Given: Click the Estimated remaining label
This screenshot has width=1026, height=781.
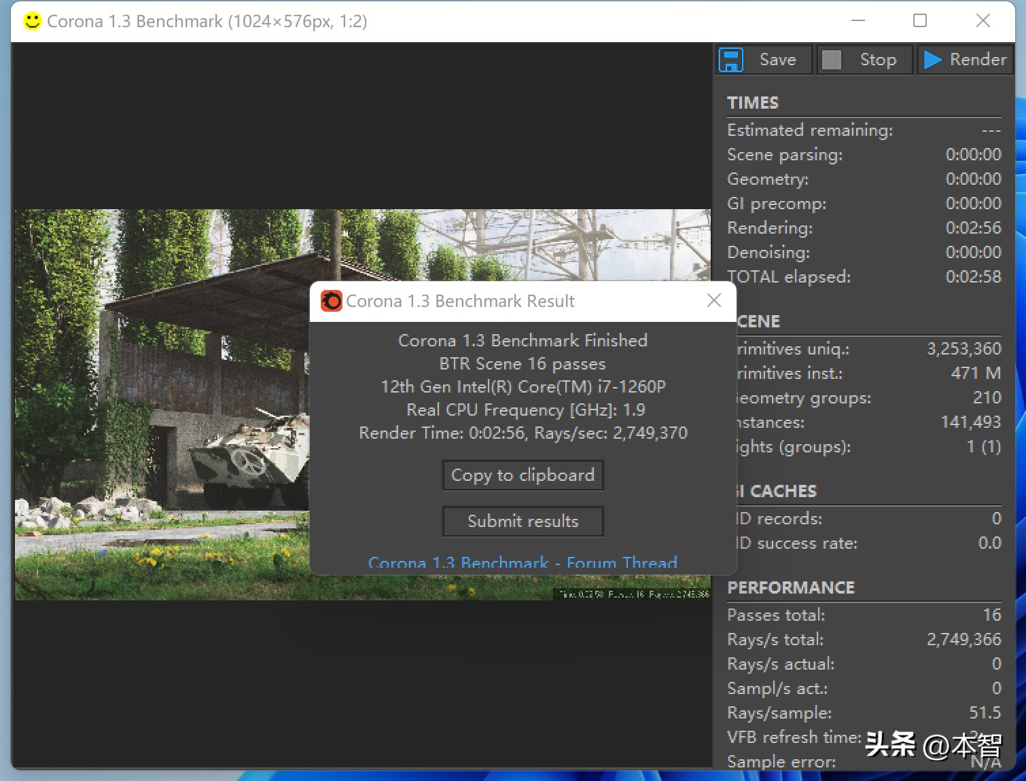Looking at the screenshot, I should [x=810, y=130].
